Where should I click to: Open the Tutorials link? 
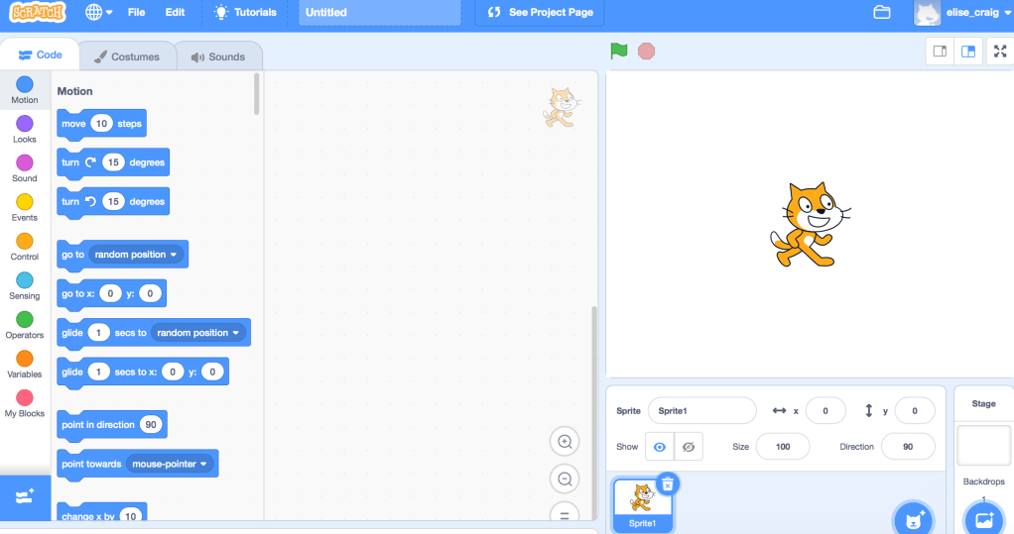point(246,12)
